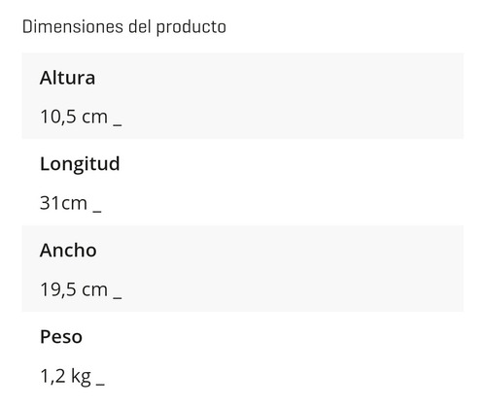Image resolution: width=486 pixels, height=406 pixels.
Task: Click the 10,5 cm height value
Action: click(x=74, y=117)
